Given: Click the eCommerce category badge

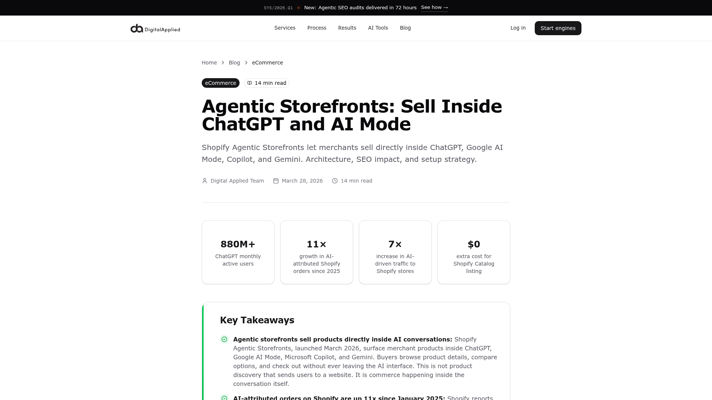Looking at the screenshot, I should click(221, 83).
